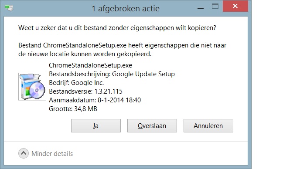Collapse details with the round chevron button
Screen dimensions: 300x169
pos(24,153)
